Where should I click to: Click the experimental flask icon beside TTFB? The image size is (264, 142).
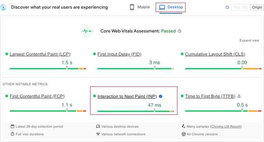239,96
